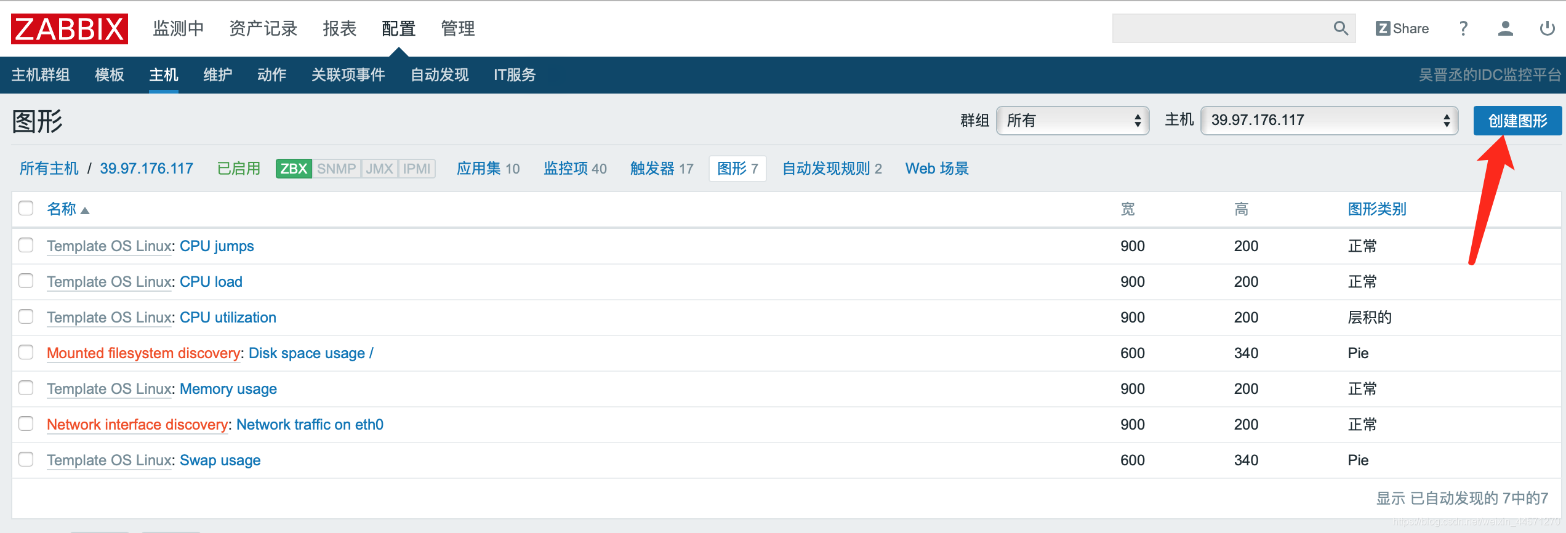Sort by the 图形类别 column header
The width and height of the screenshot is (1566, 533).
(x=1377, y=209)
